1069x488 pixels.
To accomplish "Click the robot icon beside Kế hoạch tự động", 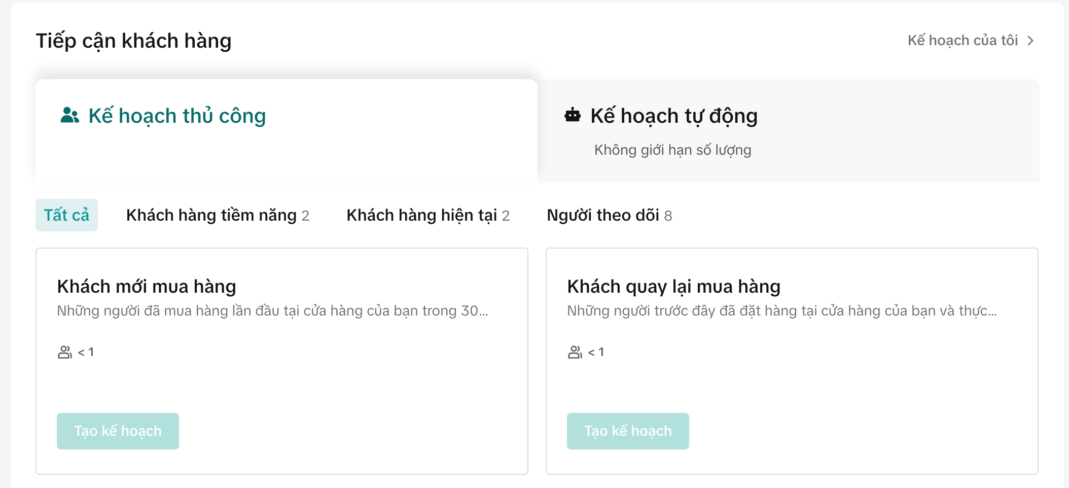I will pos(573,116).
